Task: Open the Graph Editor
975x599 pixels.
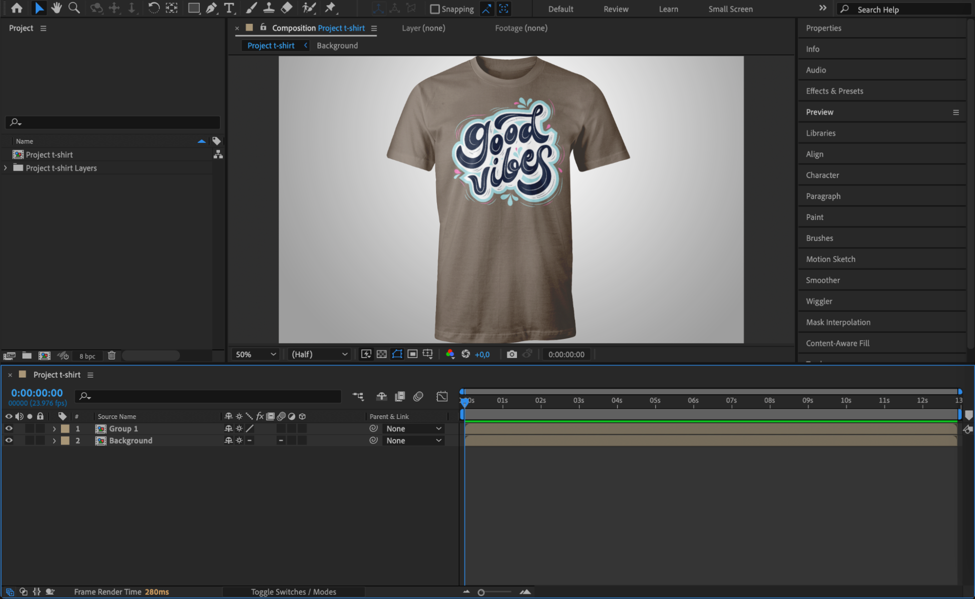Action: tap(442, 397)
